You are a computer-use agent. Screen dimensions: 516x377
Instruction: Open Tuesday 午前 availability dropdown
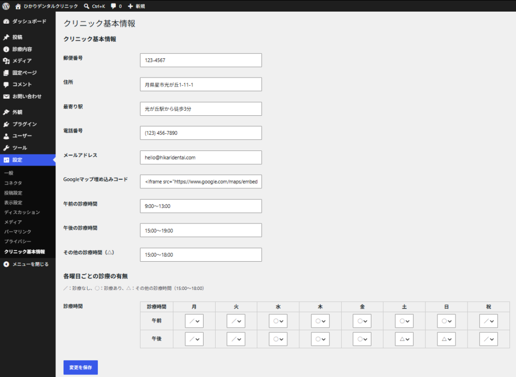click(x=236, y=321)
